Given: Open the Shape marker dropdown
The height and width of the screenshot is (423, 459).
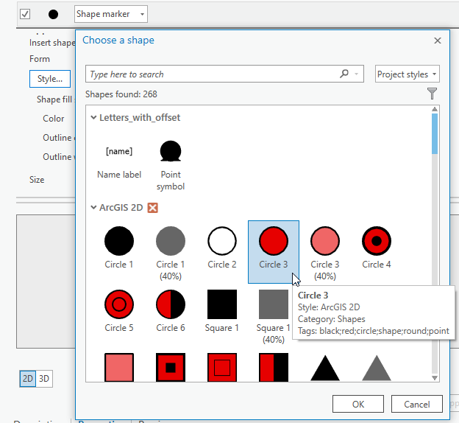Looking at the screenshot, I should pos(111,14).
